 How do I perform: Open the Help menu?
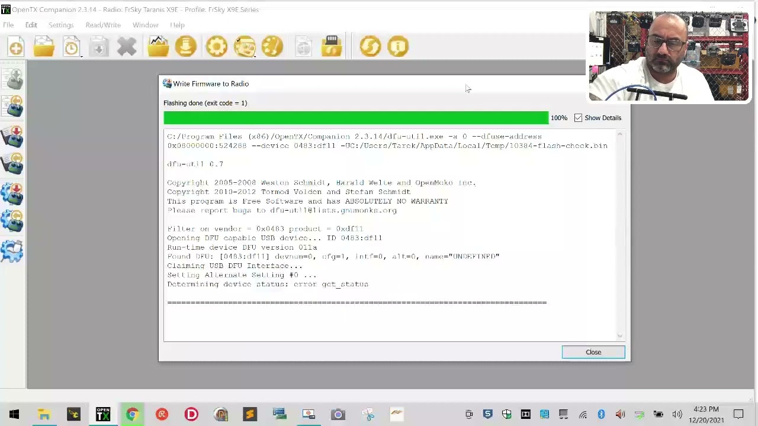177,25
